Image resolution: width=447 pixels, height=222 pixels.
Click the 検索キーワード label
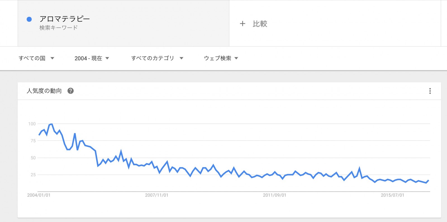coord(58,28)
